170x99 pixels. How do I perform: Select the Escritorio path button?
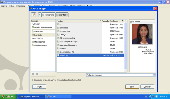coord(62,15)
